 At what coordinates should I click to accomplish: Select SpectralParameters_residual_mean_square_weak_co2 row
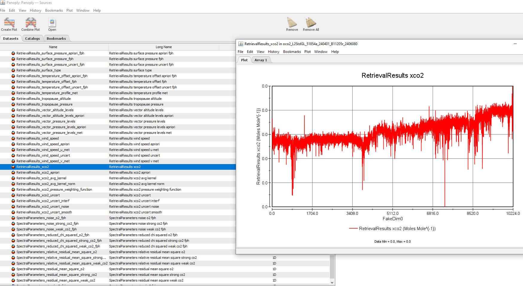pyautogui.click(x=164, y=280)
